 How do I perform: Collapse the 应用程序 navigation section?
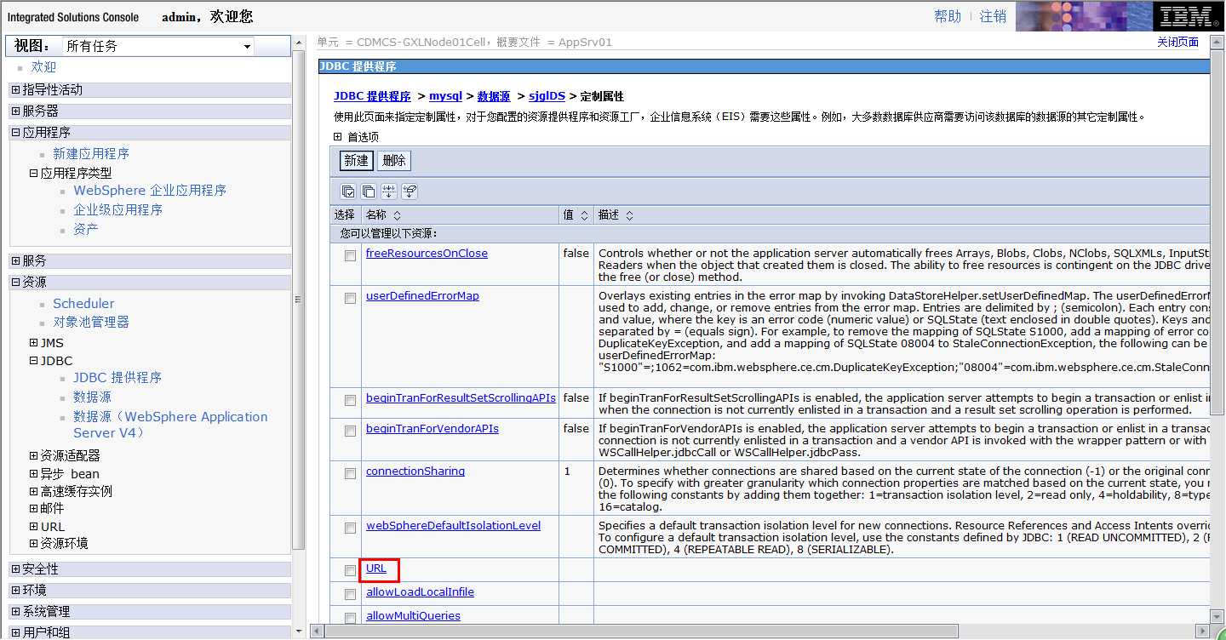(x=16, y=132)
